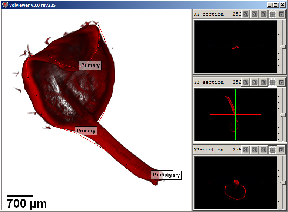Toggle the crosshair grid button in XZ-section
This screenshot has height=212, width=288.
pyautogui.click(x=272, y=150)
